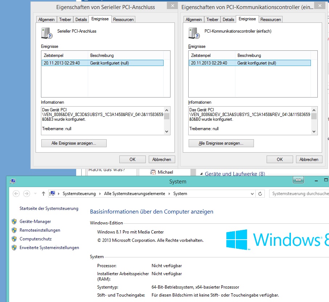Confirm OK in PCI-Kommunikationscontroller dialog
The height and width of the screenshot is (302, 329).
(280, 160)
